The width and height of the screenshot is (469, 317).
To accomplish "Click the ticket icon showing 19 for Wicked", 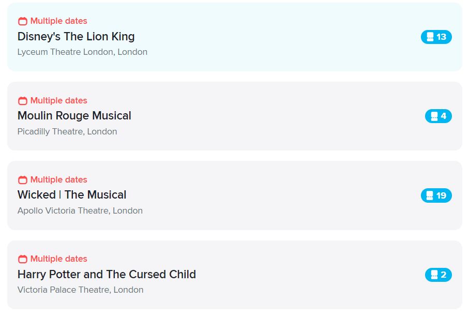I will click(x=436, y=195).
